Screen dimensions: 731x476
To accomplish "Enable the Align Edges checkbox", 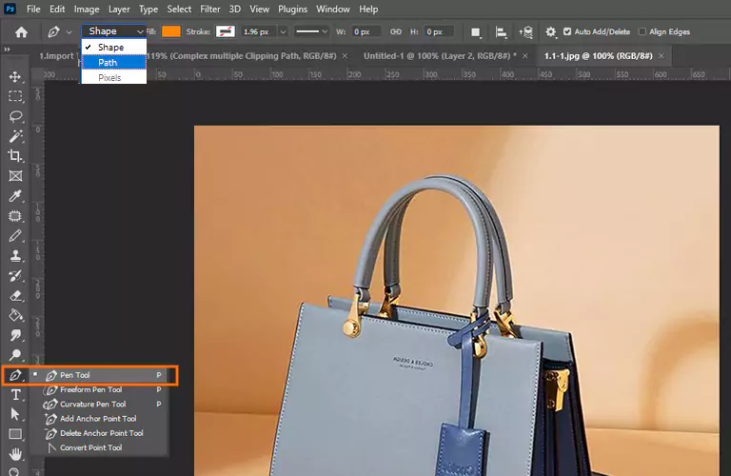I will coord(642,31).
